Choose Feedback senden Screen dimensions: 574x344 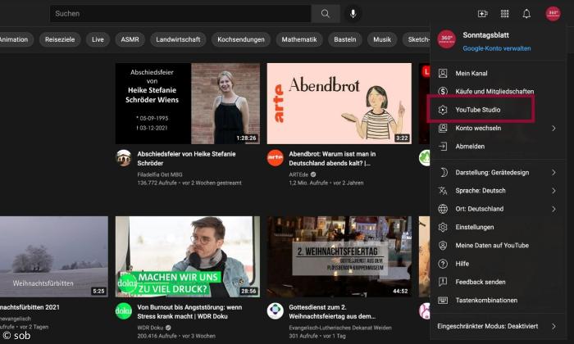tap(498, 282)
